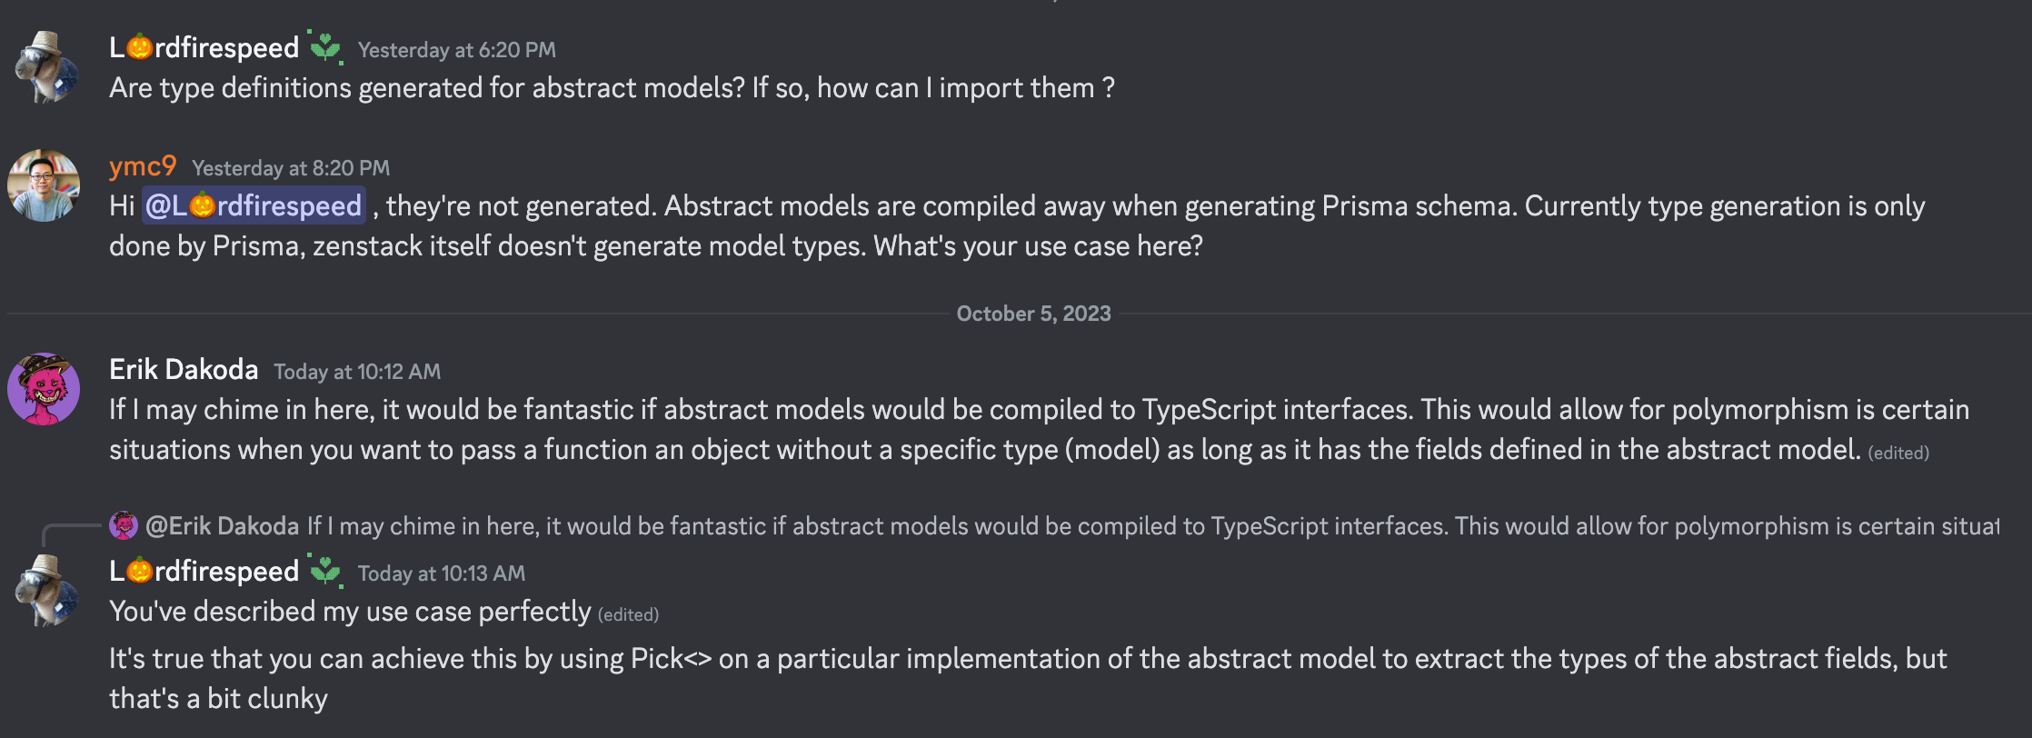This screenshot has height=738, width=2032.
Task: Select Lordfirespeed's username on the 10:13 AM message
Action: coord(204,571)
